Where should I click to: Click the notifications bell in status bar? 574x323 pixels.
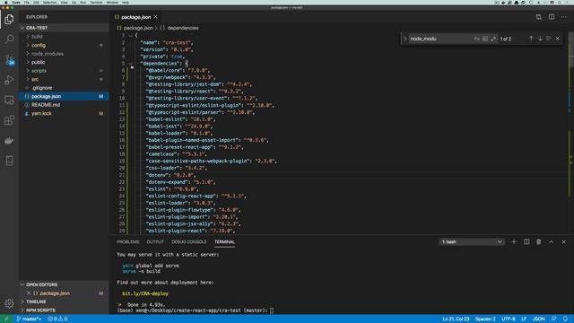coord(565,319)
